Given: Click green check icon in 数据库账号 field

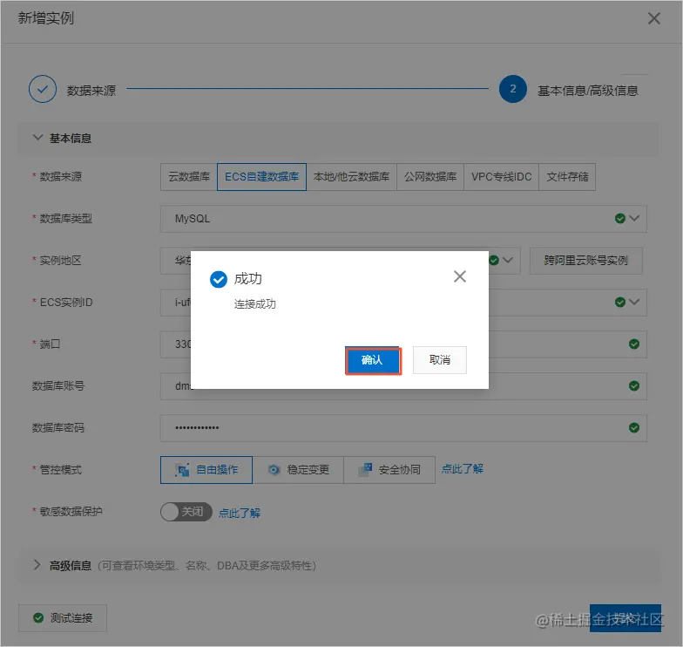Looking at the screenshot, I should click(634, 385).
